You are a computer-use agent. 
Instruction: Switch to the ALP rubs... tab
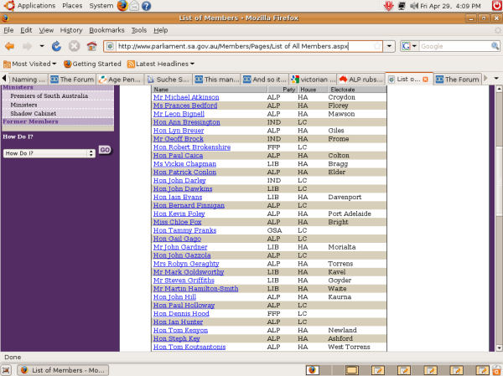click(360, 80)
